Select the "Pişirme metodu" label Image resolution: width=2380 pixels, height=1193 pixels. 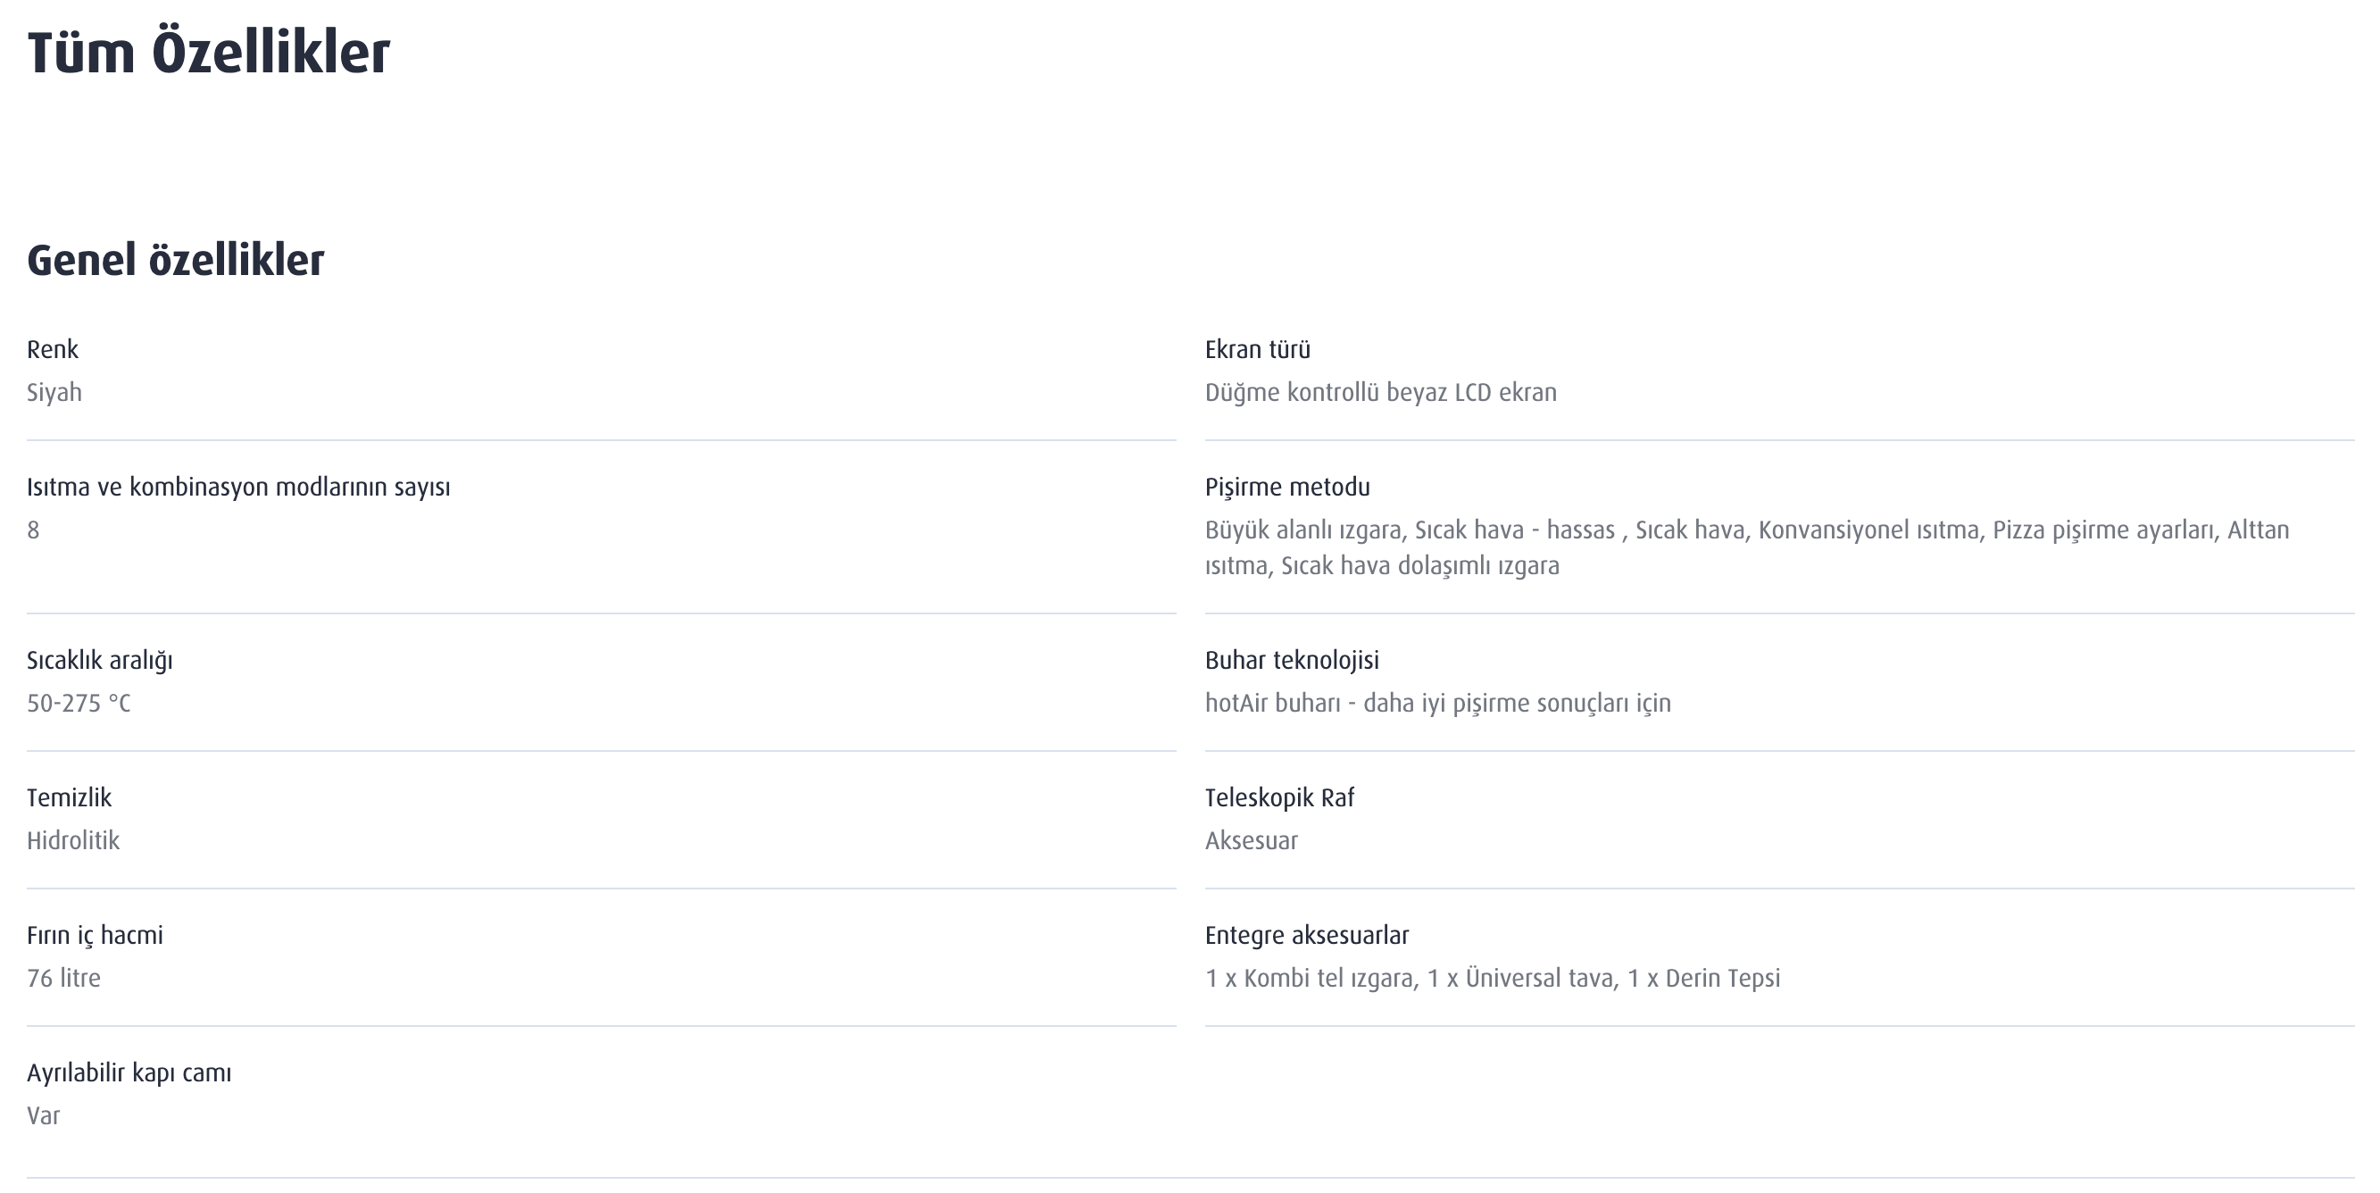1287,487
